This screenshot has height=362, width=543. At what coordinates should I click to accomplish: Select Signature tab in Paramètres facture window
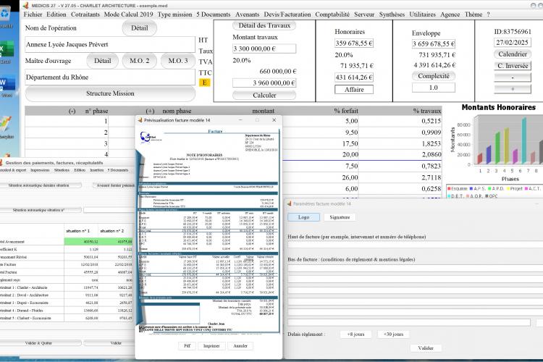tap(340, 217)
